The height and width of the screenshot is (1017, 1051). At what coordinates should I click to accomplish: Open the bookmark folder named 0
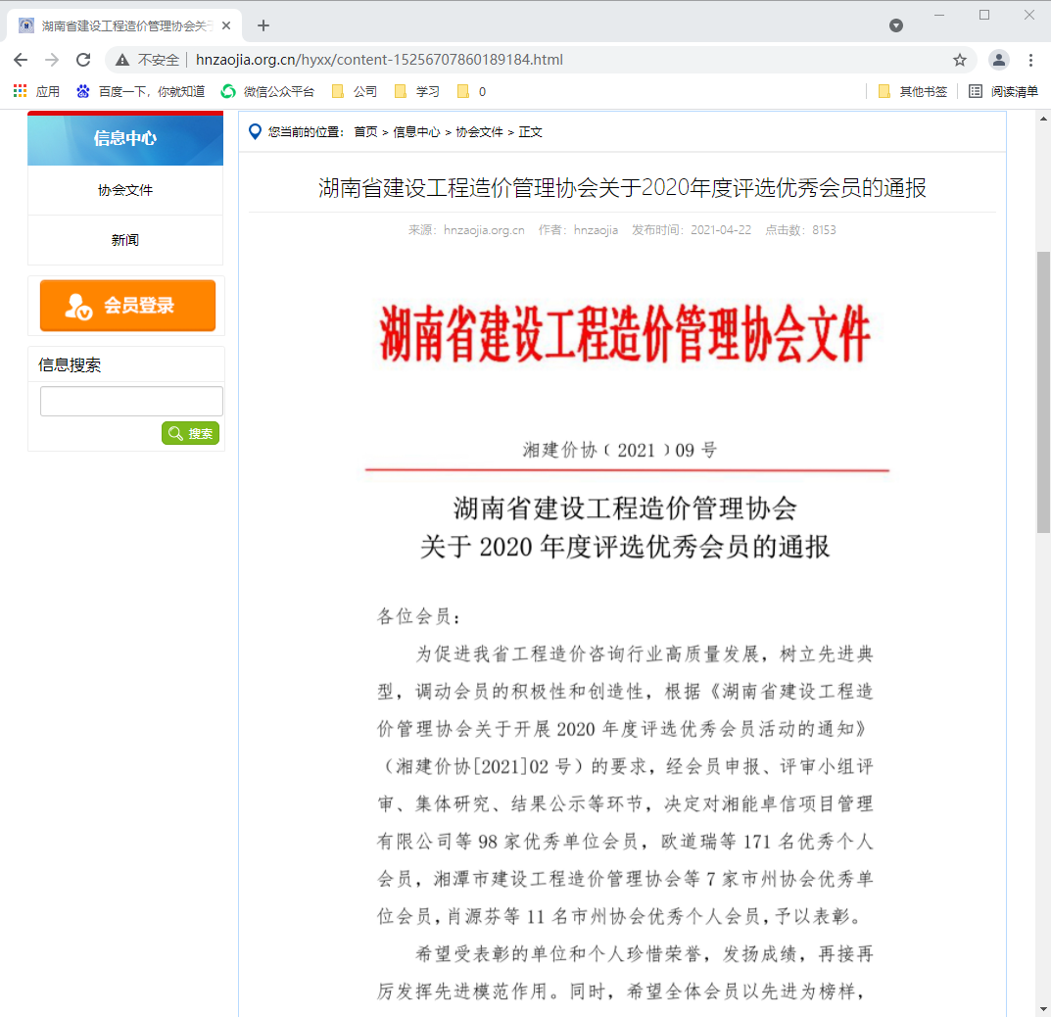[x=471, y=91]
